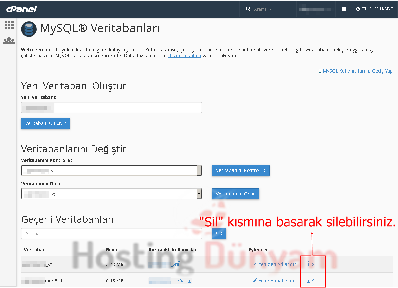Viewport: 398px width, 288px height.
Task: Click the 0.46 MB size cell
Action: tap(115, 281)
